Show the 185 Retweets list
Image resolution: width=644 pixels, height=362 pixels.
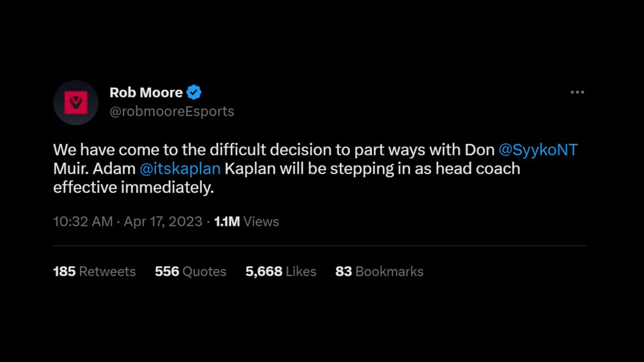pyautogui.click(x=94, y=271)
